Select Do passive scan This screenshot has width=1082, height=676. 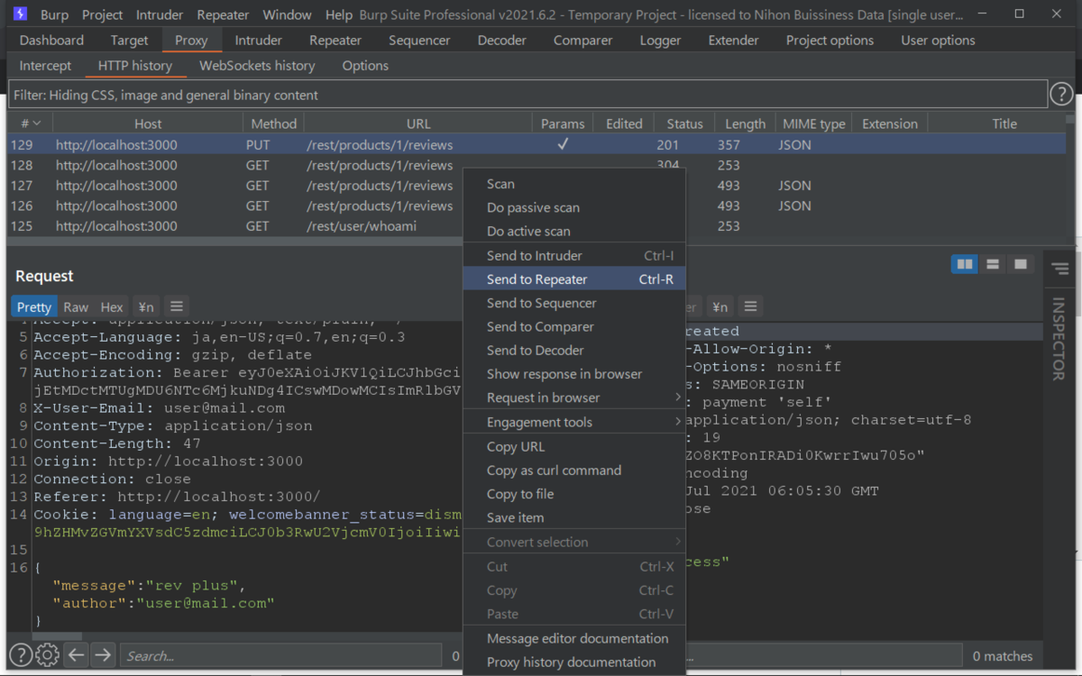(574, 207)
